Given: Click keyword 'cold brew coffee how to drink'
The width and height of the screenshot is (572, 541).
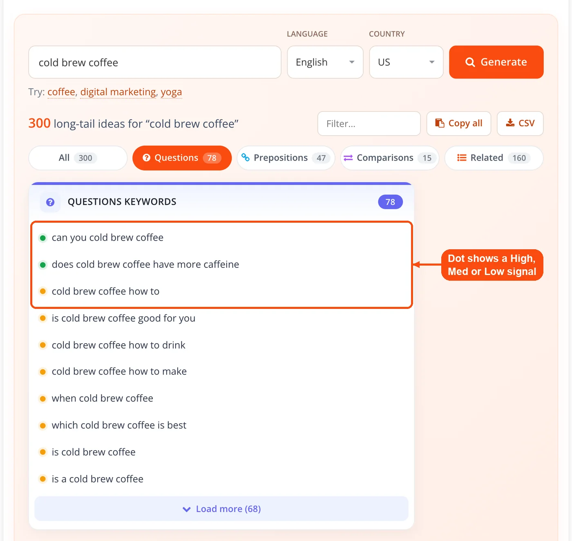Looking at the screenshot, I should (x=118, y=345).
